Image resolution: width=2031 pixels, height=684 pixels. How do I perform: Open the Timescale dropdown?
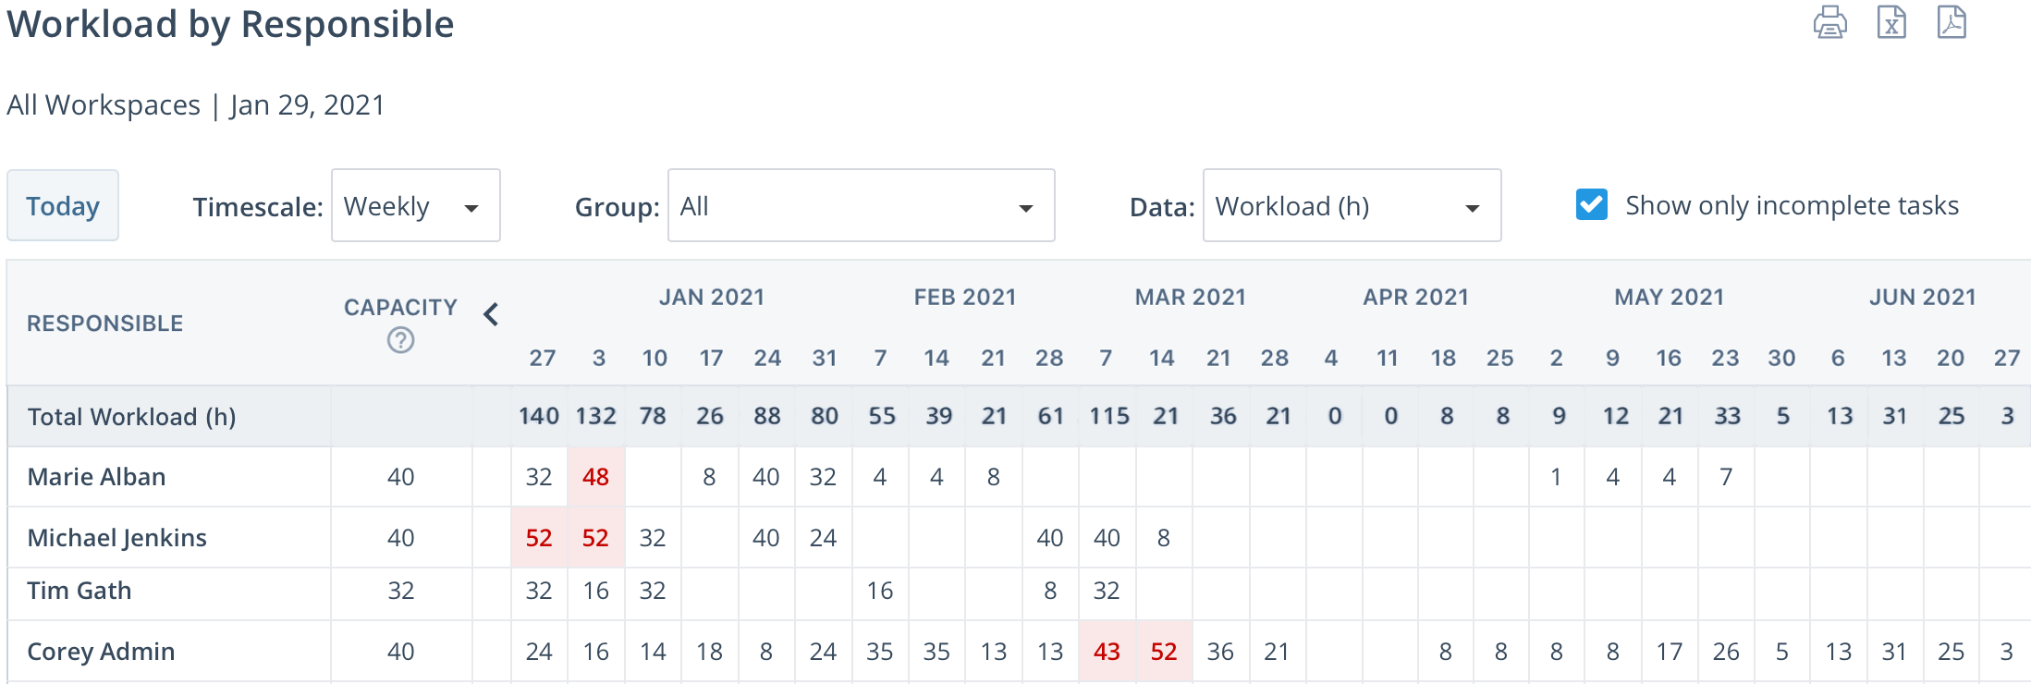coord(415,205)
